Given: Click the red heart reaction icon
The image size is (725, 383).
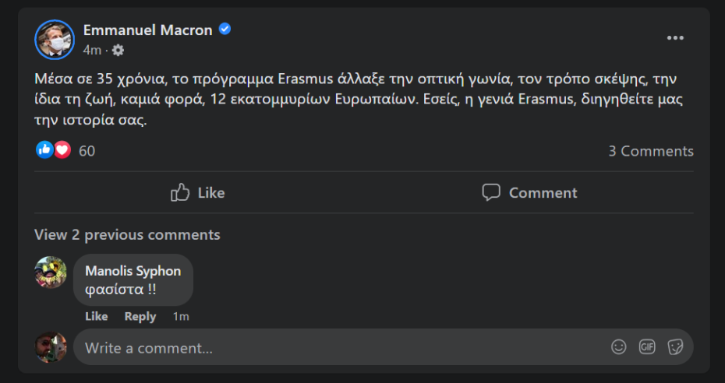Looking at the screenshot, I should [62, 150].
